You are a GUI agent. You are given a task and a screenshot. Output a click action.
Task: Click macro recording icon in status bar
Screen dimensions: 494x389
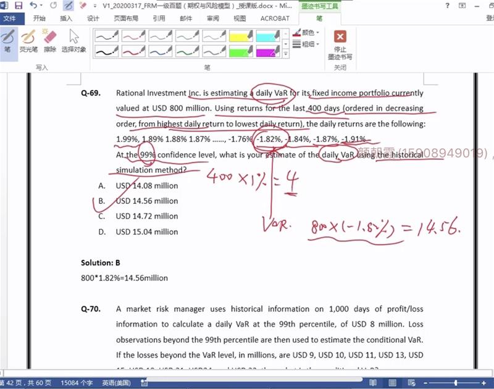(144, 383)
